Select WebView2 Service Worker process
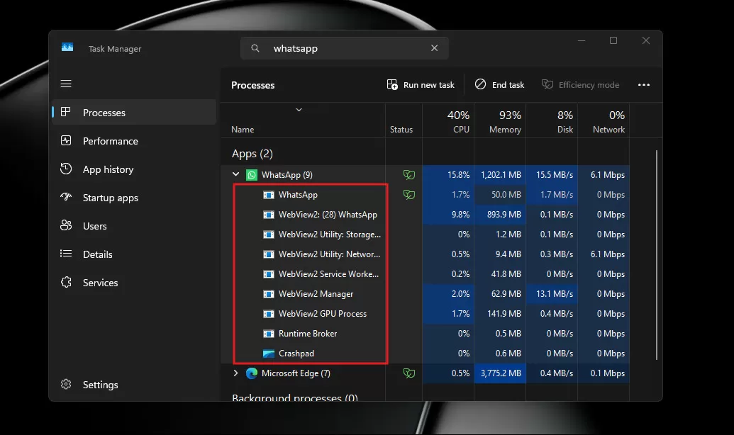This screenshot has height=435, width=734. pos(425,274)
